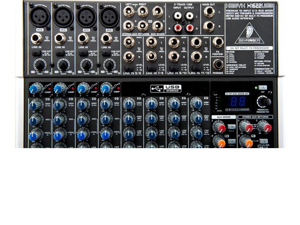Toggle LINE IN 9/10 LEVEL +4/-10 switch
Image resolution: width=300 pixels, height=225 pixels.
pos(174,68)
